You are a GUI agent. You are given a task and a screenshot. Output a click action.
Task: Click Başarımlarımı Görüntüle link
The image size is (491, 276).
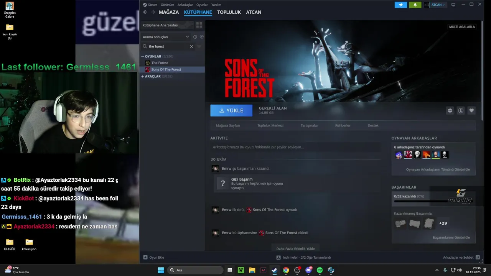pos(451,238)
